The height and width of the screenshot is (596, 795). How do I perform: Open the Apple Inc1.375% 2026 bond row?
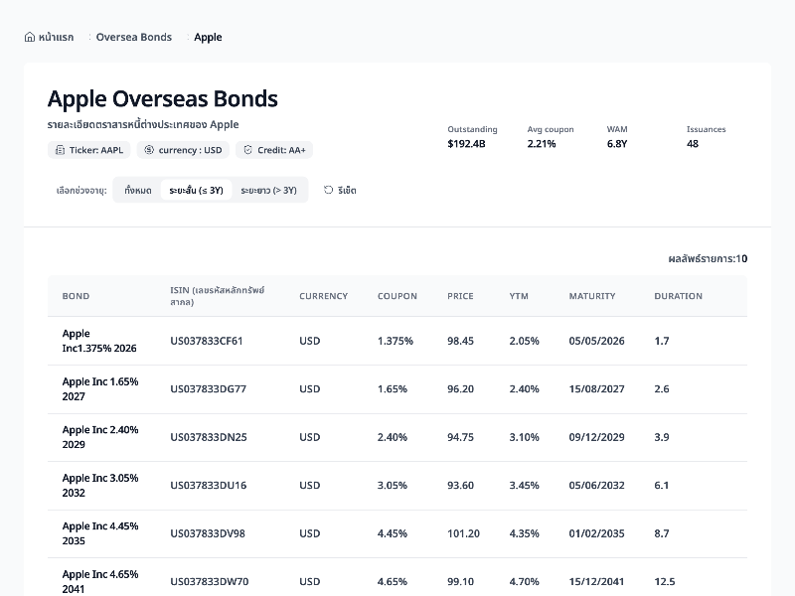(x=397, y=341)
